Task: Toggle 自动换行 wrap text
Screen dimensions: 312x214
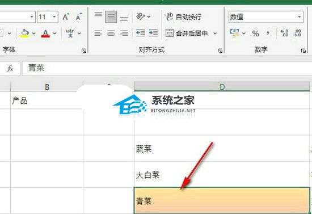Action: coord(184,16)
